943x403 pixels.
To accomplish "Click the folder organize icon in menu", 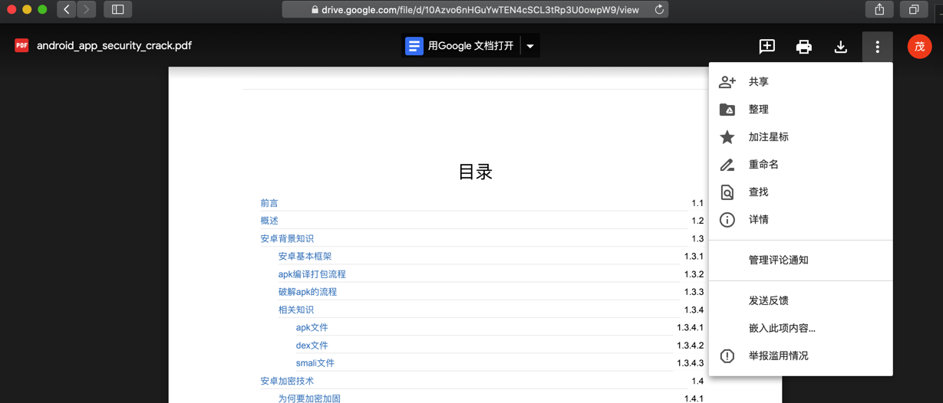I will [x=727, y=110].
